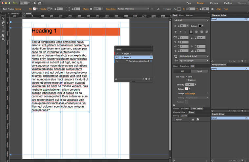
Task: Click the X position input field
Action: (191, 9)
